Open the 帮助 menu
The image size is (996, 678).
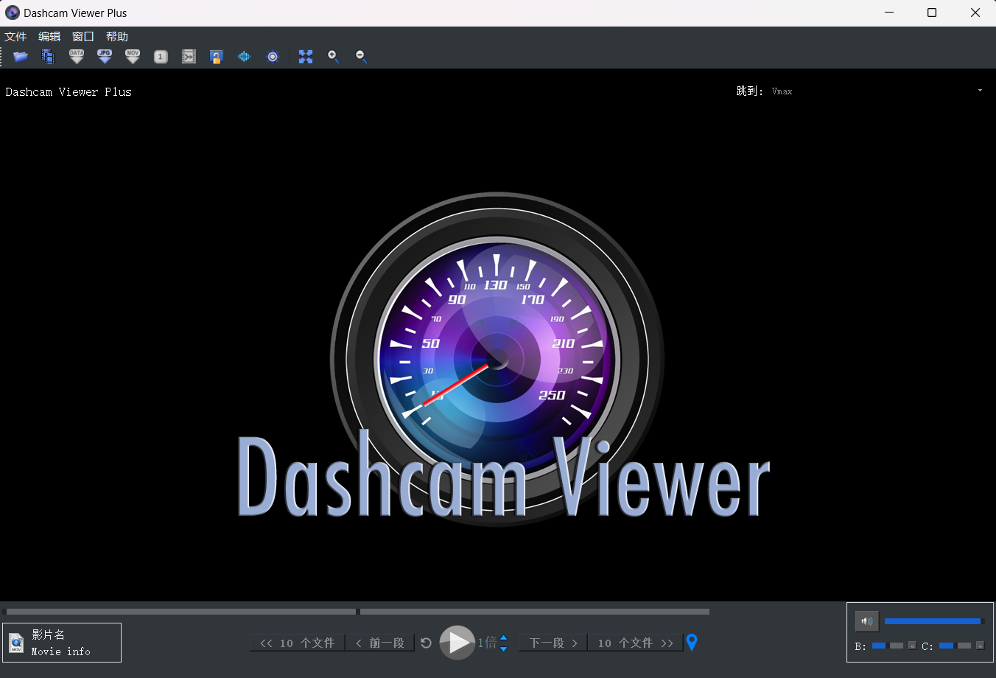point(117,37)
